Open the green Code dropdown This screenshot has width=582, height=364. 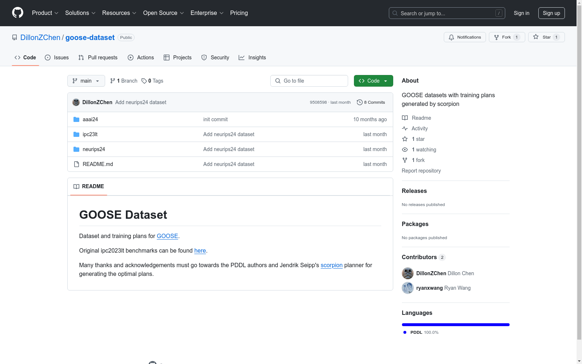[373, 81]
